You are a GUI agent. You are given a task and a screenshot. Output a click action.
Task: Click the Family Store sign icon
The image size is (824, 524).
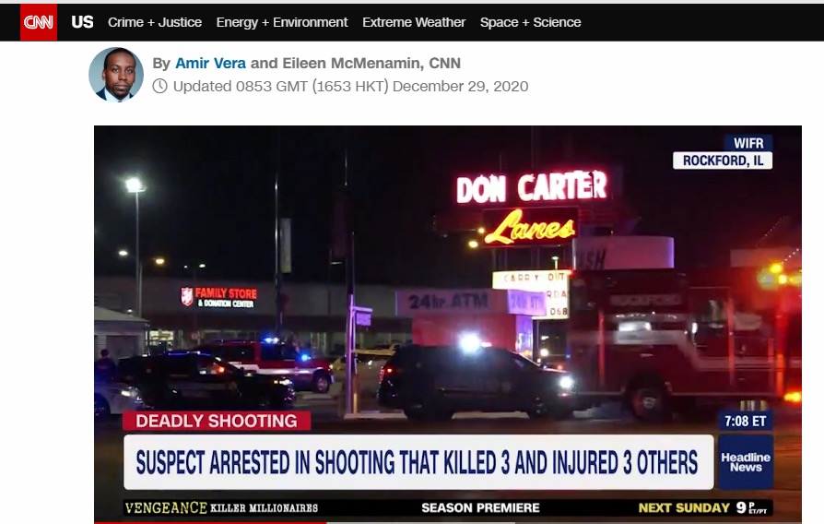[188, 297]
